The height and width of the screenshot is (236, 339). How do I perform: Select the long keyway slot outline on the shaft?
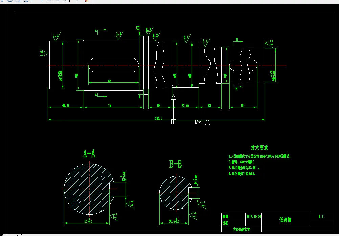pos(114,65)
